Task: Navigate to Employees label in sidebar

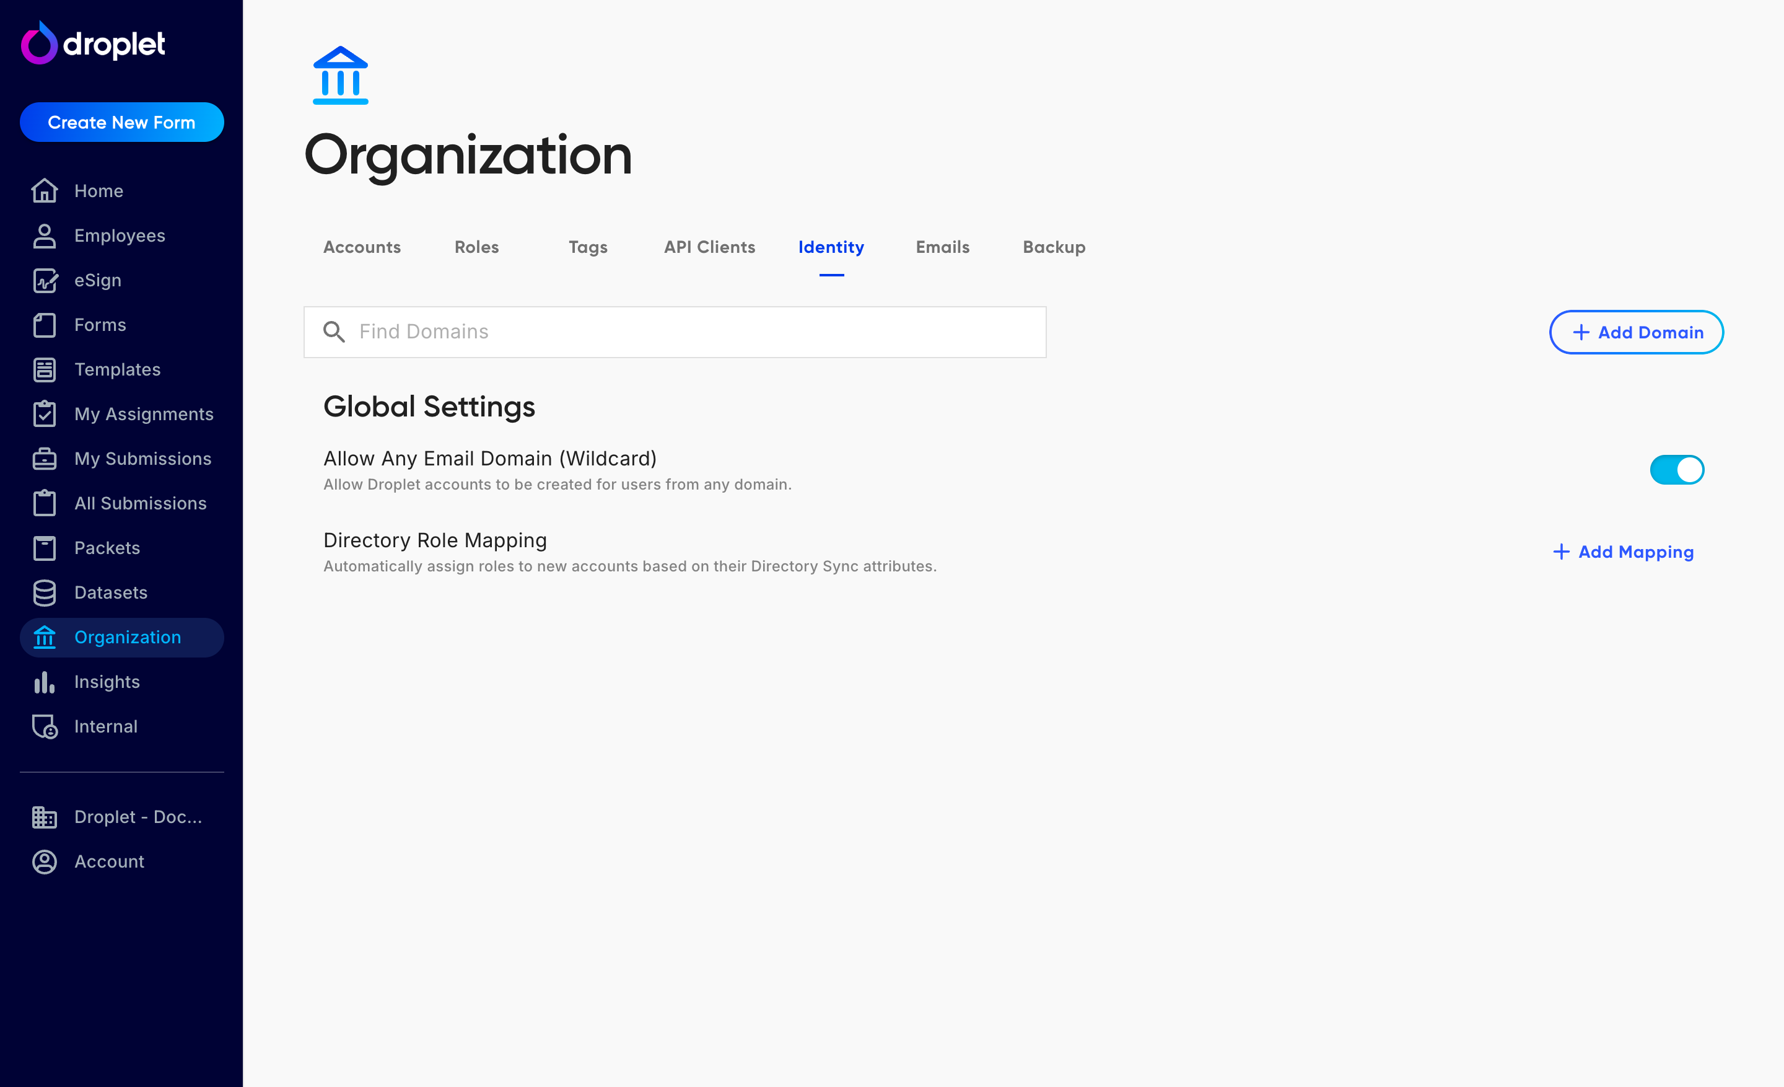Action: (x=120, y=235)
